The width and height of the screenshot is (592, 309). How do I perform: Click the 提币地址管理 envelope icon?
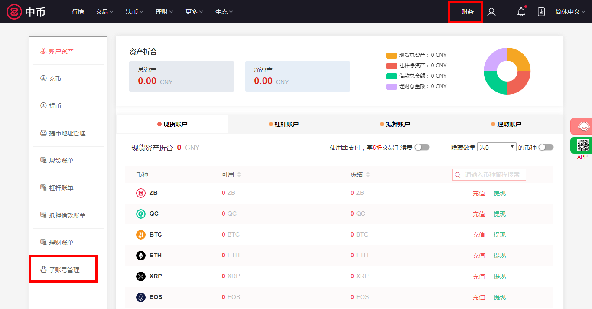coord(43,133)
